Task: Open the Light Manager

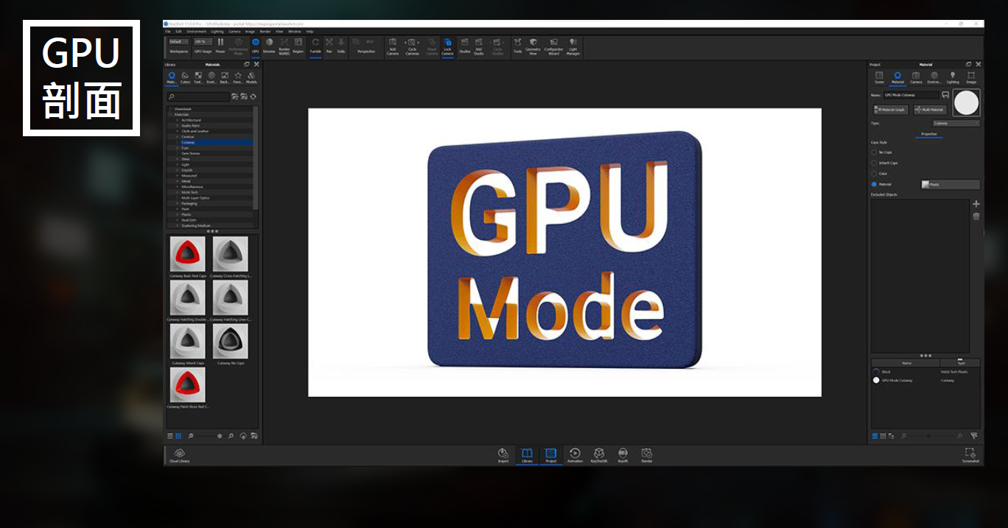Action: pyautogui.click(x=573, y=46)
